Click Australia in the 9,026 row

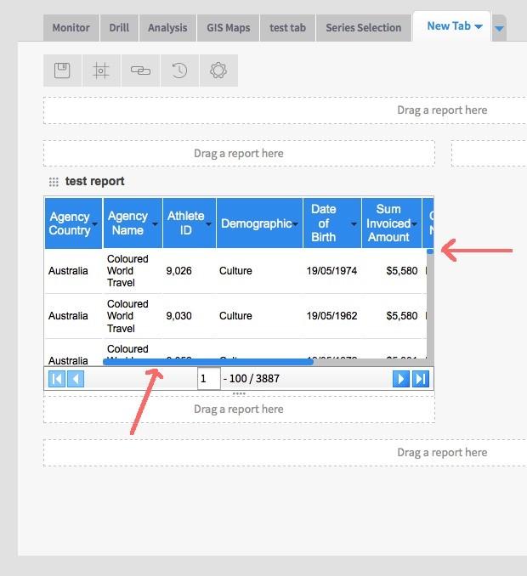pos(68,271)
